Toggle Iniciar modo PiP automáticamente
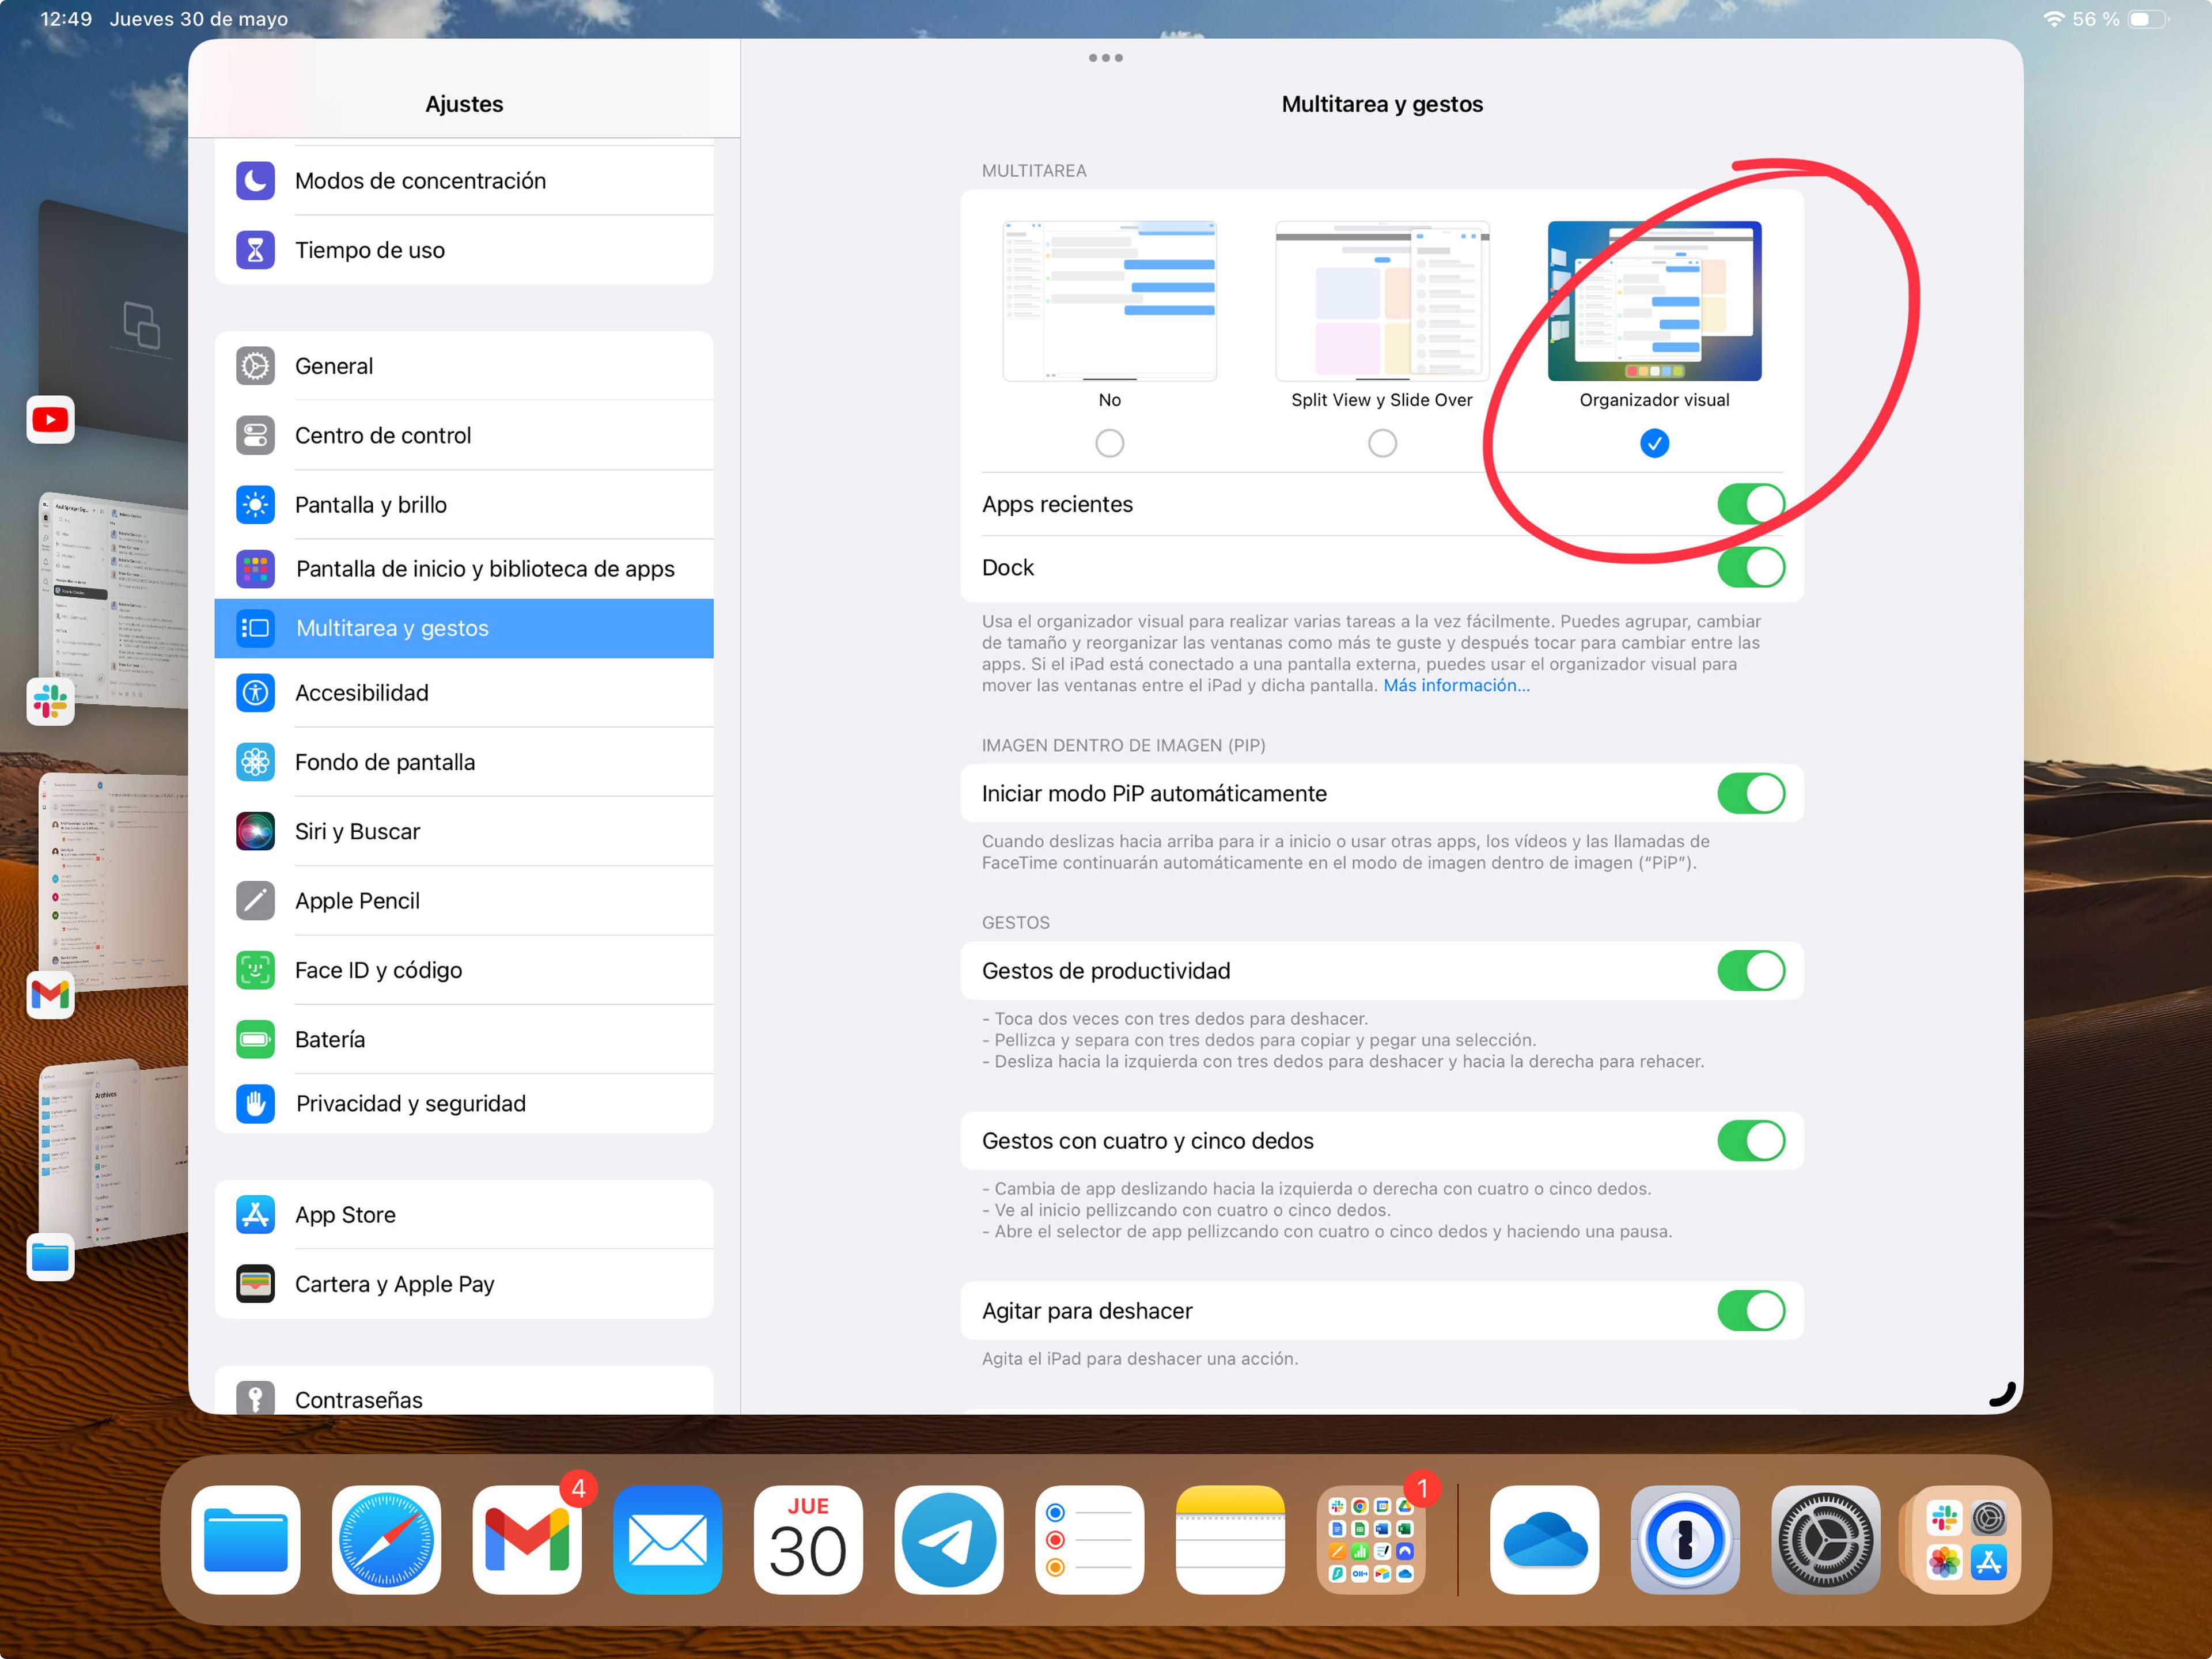Viewport: 2212px width, 1659px height. (1751, 793)
